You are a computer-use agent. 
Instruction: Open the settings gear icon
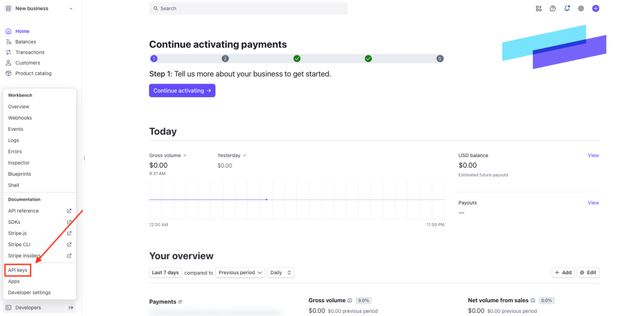581,8
